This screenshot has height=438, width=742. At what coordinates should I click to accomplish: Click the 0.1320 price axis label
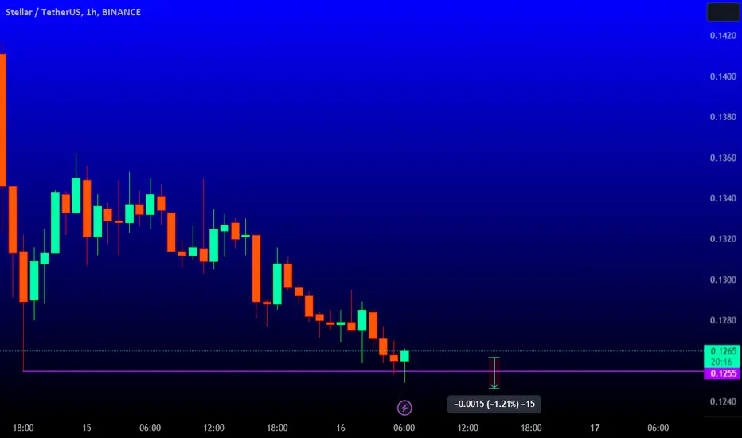[723, 239]
